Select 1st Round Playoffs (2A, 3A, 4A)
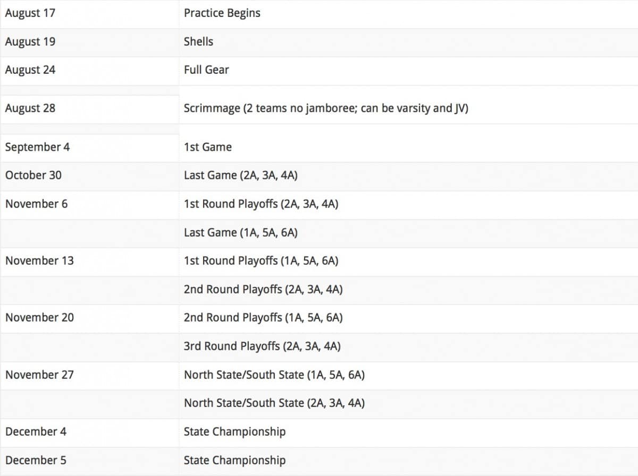This screenshot has width=638, height=476. click(x=261, y=204)
